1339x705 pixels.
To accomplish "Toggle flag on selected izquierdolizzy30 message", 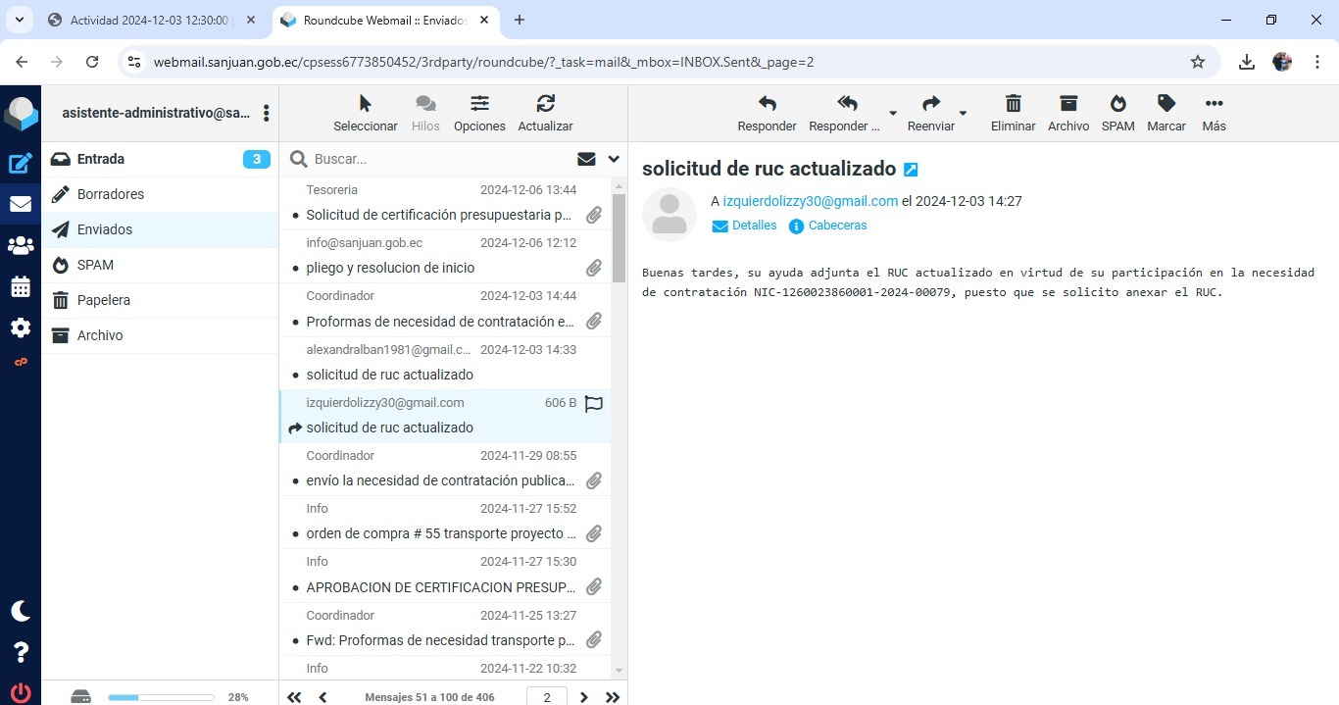I will tap(593, 404).
